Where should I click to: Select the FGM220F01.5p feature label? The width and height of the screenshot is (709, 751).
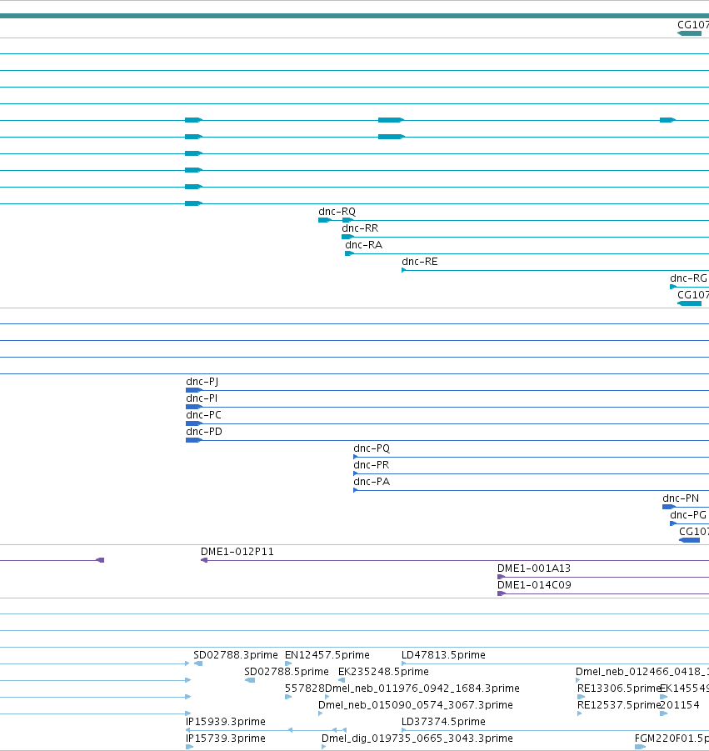(x=672, y=739)
